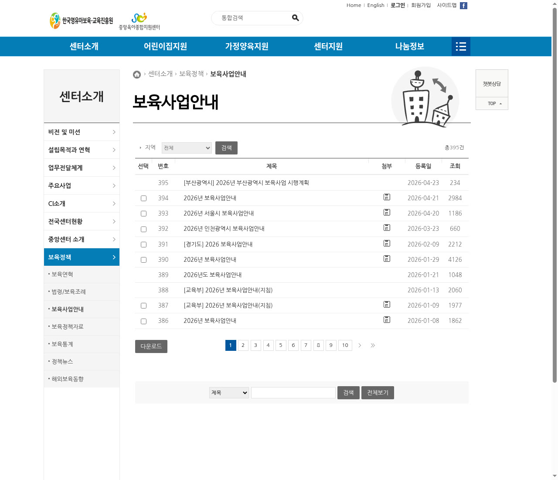This screenshot has width=558, height=480.
Task: Click the search magnifier icon in header
Action: [295, 18]
